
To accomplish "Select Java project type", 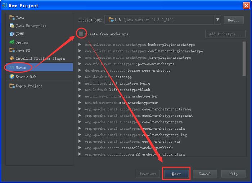I will pyautogui.click(x=39, y=18).
